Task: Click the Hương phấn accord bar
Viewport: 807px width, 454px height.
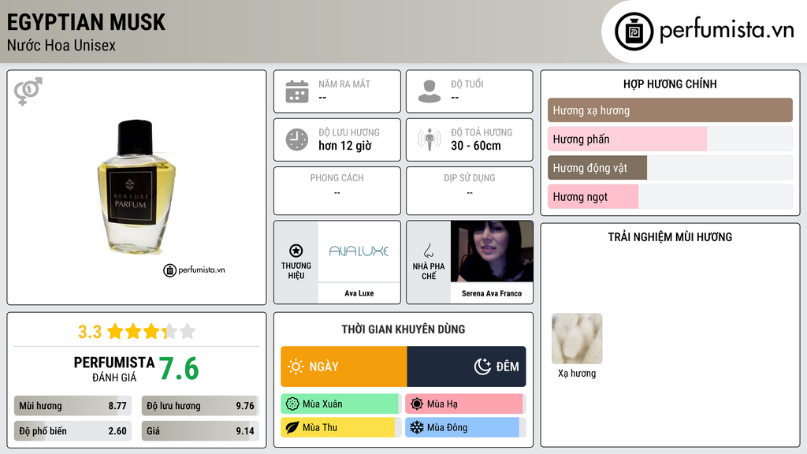Action: (x=670, y=139)
